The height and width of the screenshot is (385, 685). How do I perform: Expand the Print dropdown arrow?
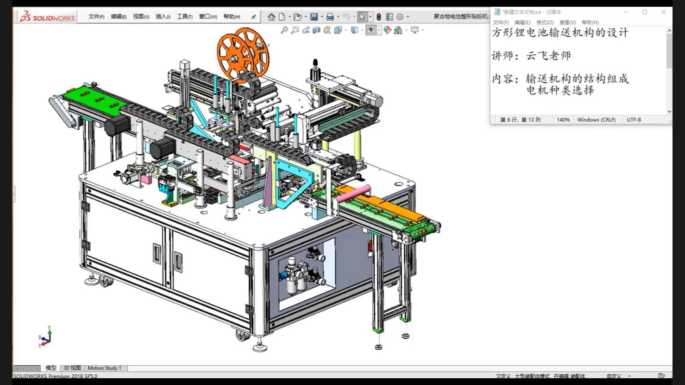(338, 17)
